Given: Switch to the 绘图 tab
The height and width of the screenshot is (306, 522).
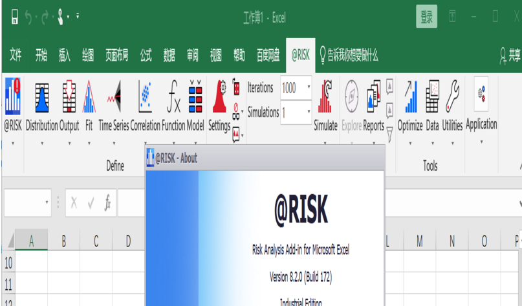Looking at the screenshot, I should tap(88, 55).
